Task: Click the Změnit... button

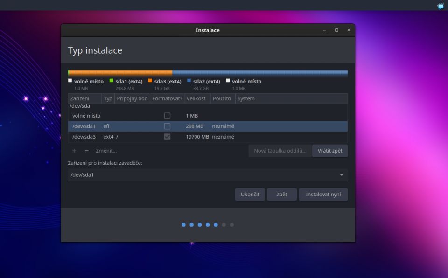Action: 106,151
